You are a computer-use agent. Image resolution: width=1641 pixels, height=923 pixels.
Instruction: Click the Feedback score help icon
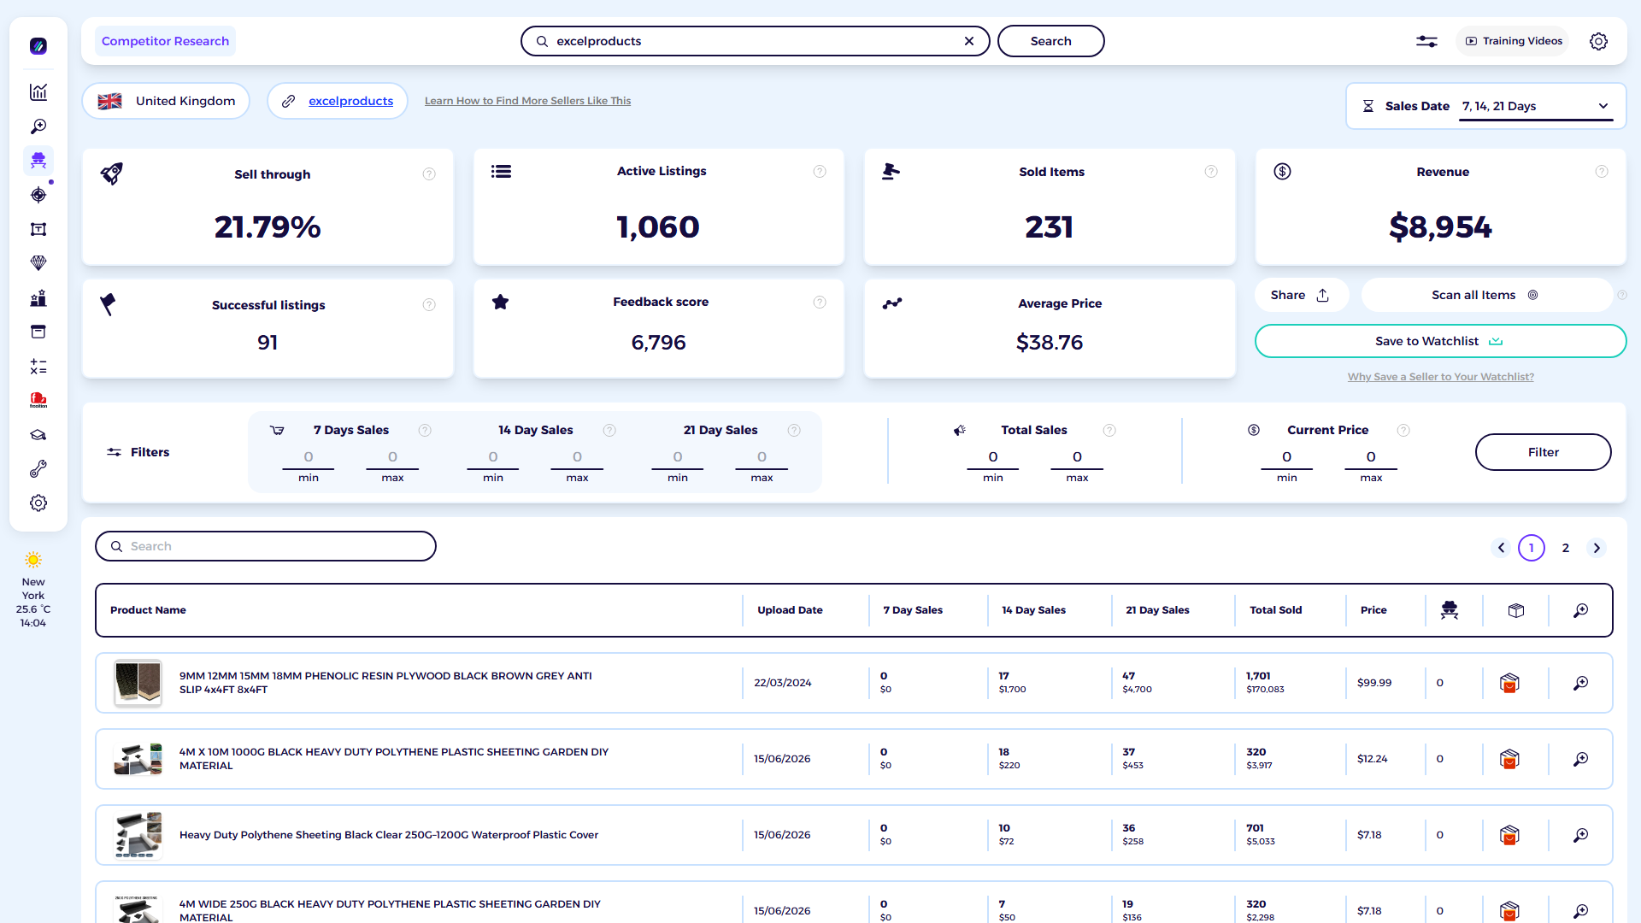(820, 303)
